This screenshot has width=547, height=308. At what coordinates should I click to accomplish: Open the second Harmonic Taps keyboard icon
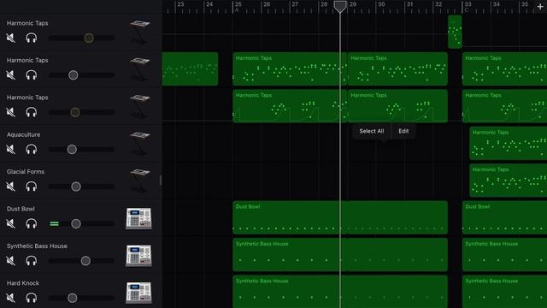[x=139, y=69]
